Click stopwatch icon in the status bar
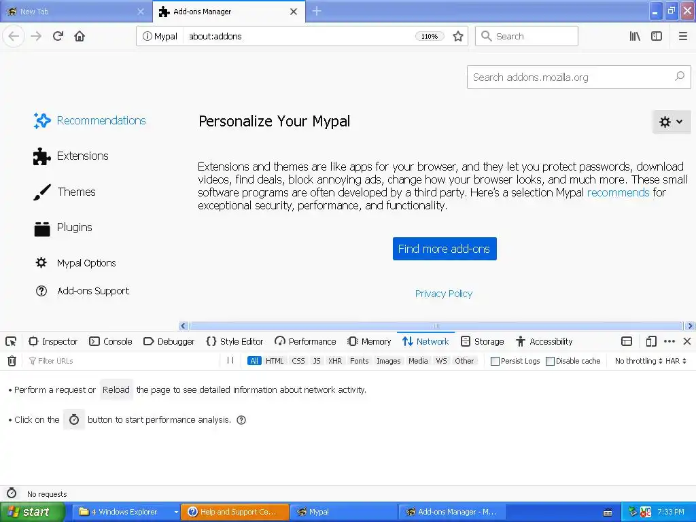 12,493
